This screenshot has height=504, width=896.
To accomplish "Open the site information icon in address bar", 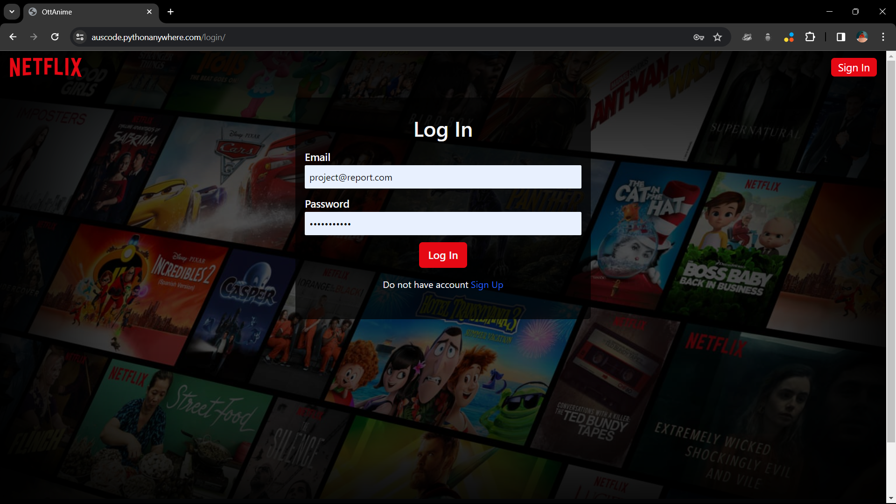I will click(x=80, y=37).
